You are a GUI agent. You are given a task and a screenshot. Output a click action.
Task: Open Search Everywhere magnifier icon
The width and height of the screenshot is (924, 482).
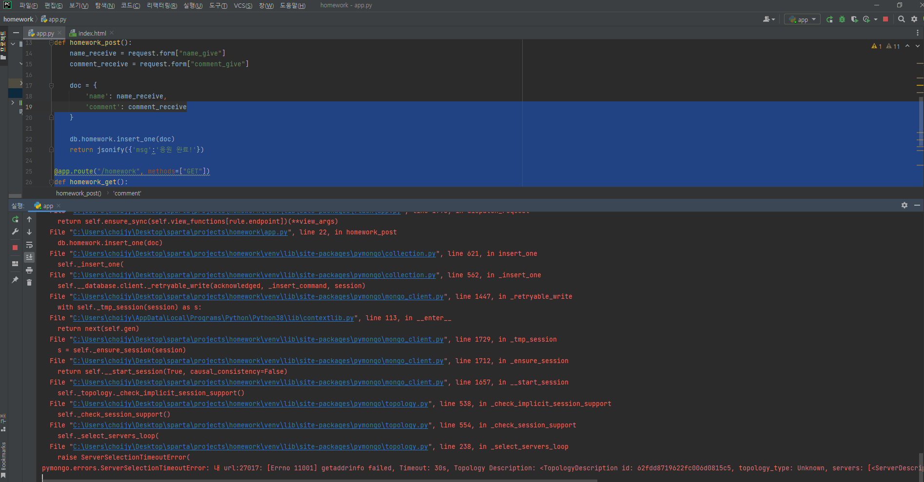tap(902, 19)
